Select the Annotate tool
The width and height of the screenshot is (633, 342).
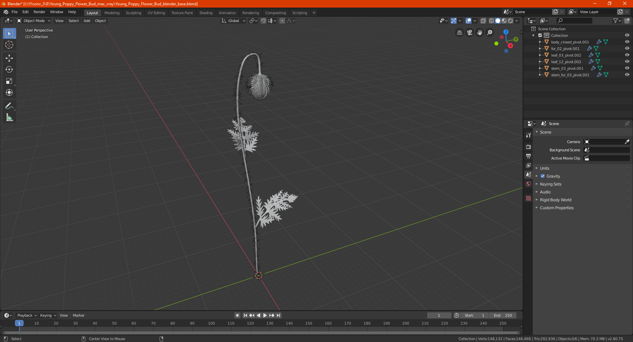pyautogui.click(x=9, y=106)
